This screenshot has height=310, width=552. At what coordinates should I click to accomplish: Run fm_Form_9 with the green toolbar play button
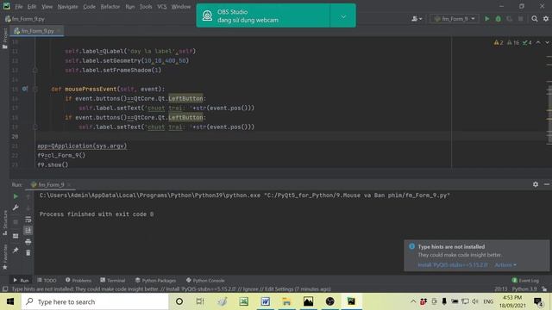486,19
